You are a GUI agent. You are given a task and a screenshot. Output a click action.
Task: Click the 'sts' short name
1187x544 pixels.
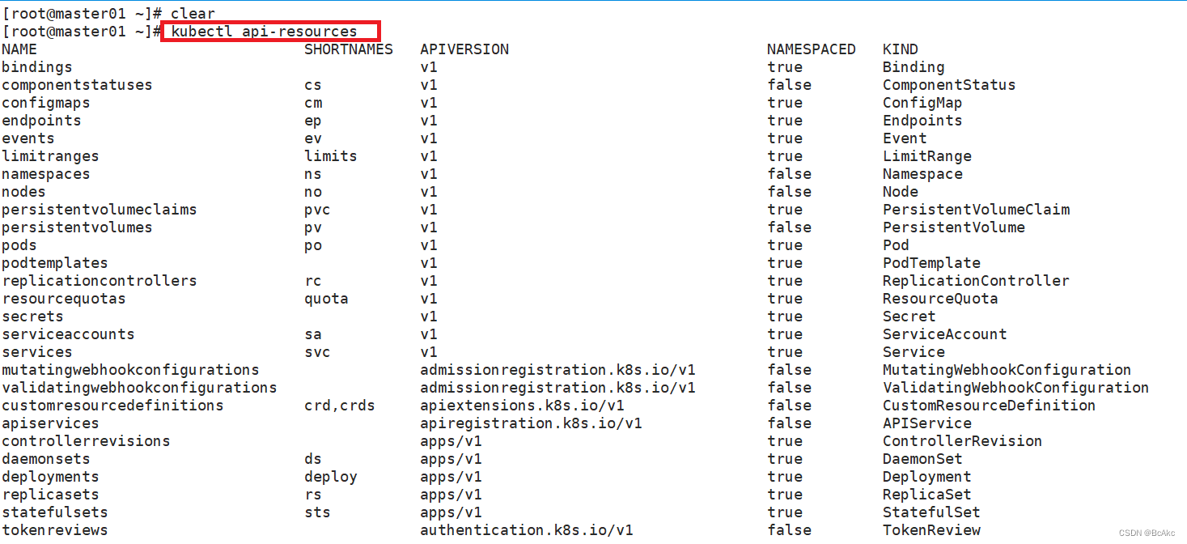pyautogui.click(x=317, y=512)
